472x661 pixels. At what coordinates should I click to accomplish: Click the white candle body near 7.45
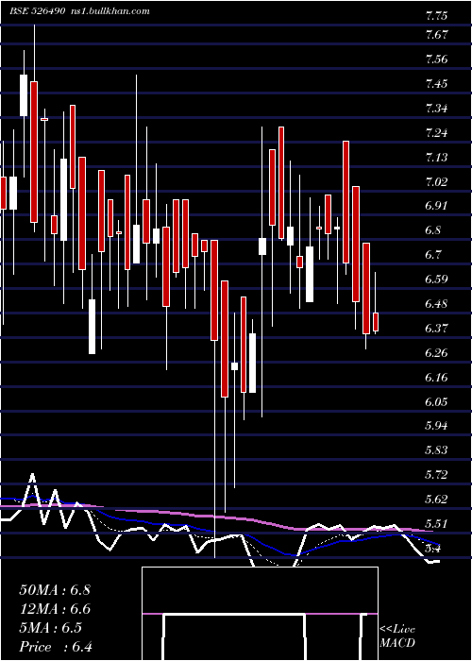pyautogui.click(x=24, y=95)
